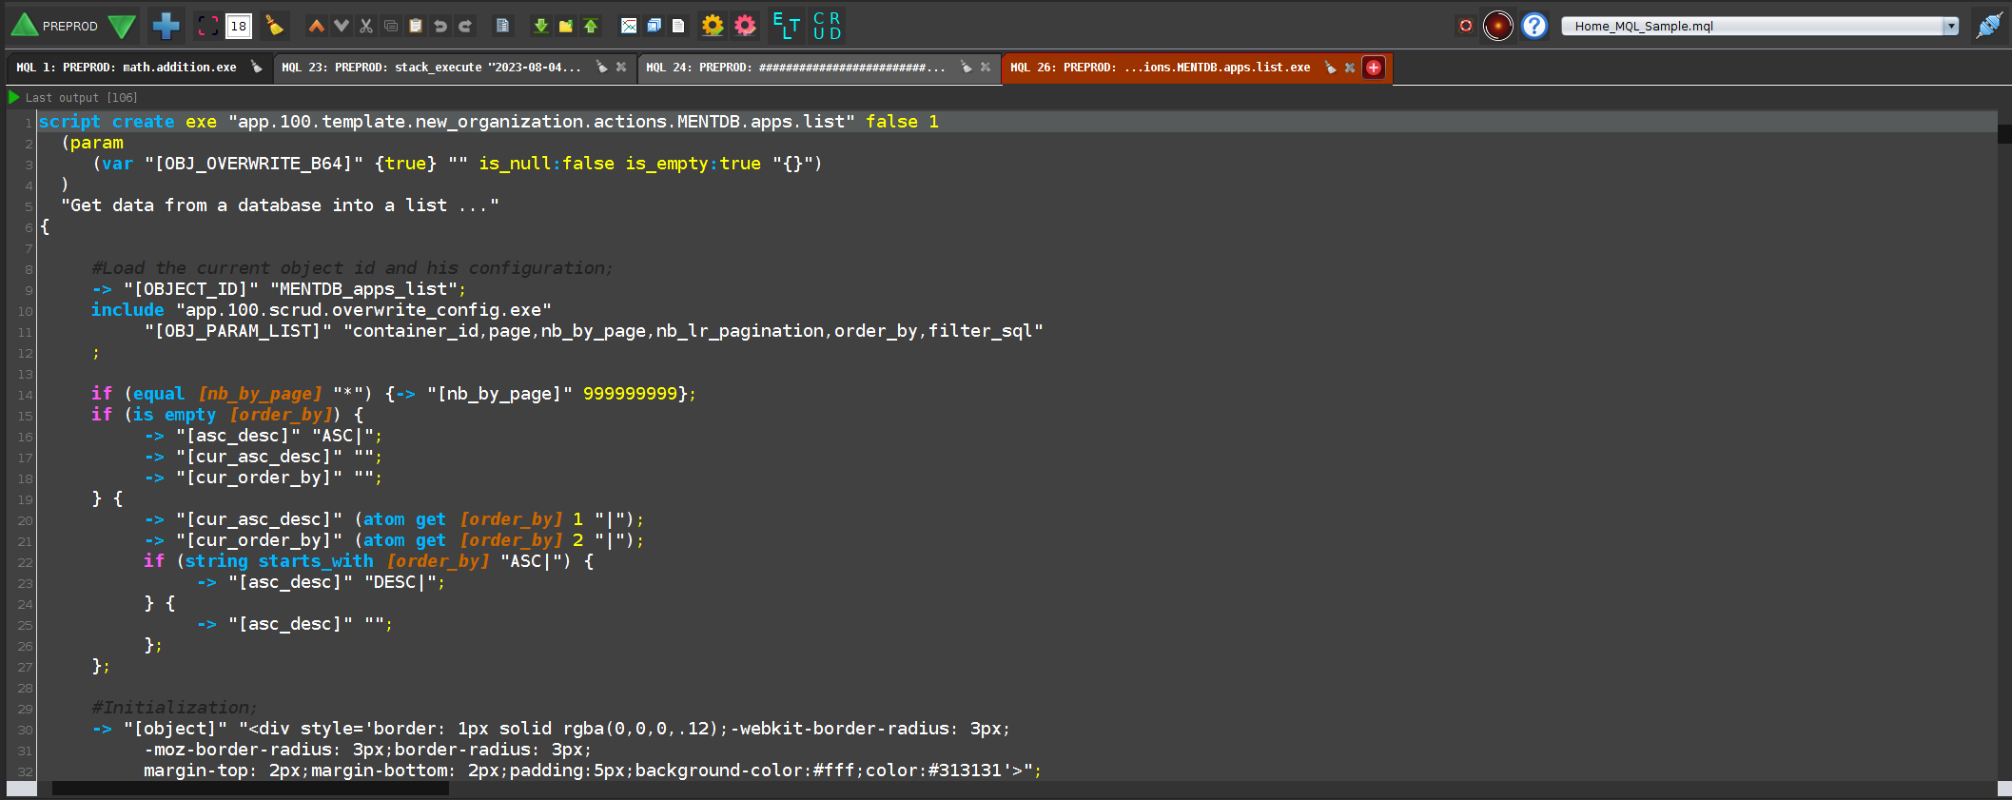Click the chart image icon

coord(629,26)
